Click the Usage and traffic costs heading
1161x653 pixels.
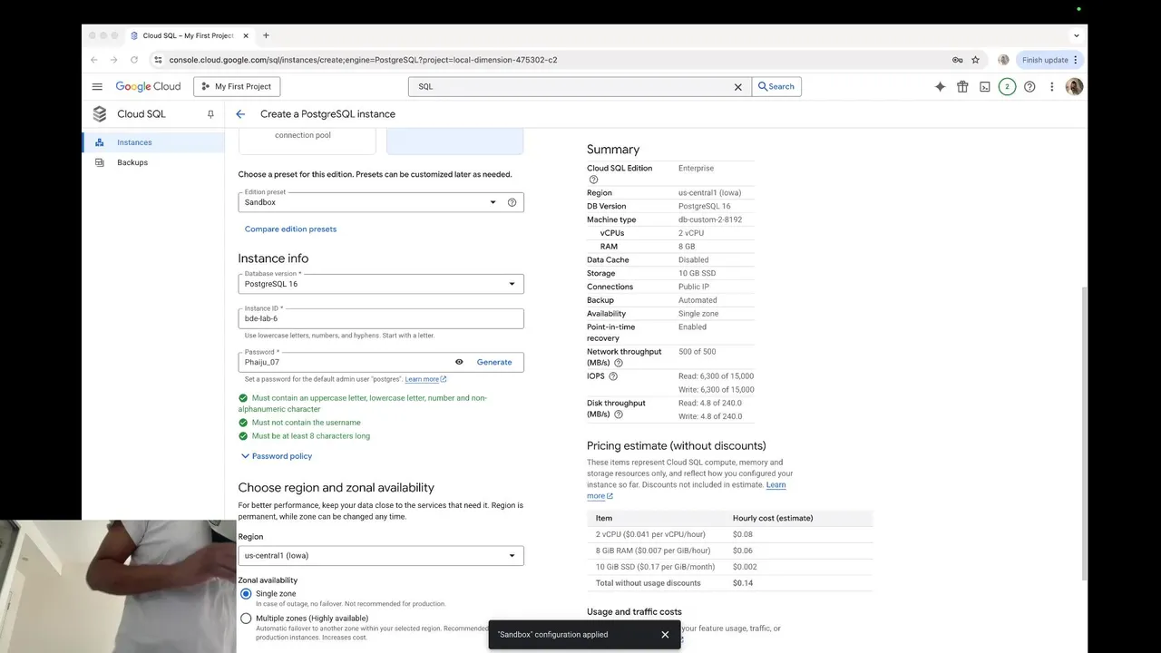tap(634, 612)
